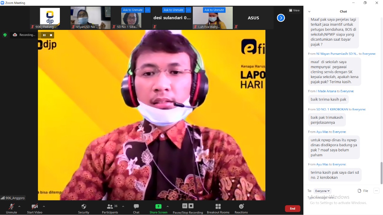Screen dimensions: 383x215
Task: Click the red End meeting button
Action: (x=292, y=208)
